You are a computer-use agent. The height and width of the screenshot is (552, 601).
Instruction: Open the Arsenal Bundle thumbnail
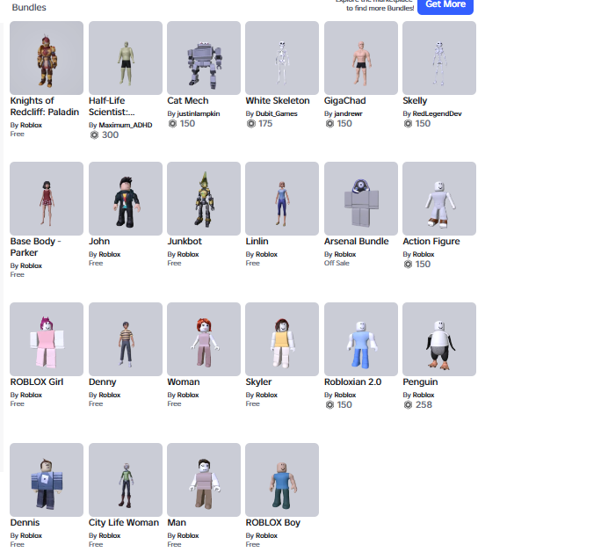coord(361,199)
